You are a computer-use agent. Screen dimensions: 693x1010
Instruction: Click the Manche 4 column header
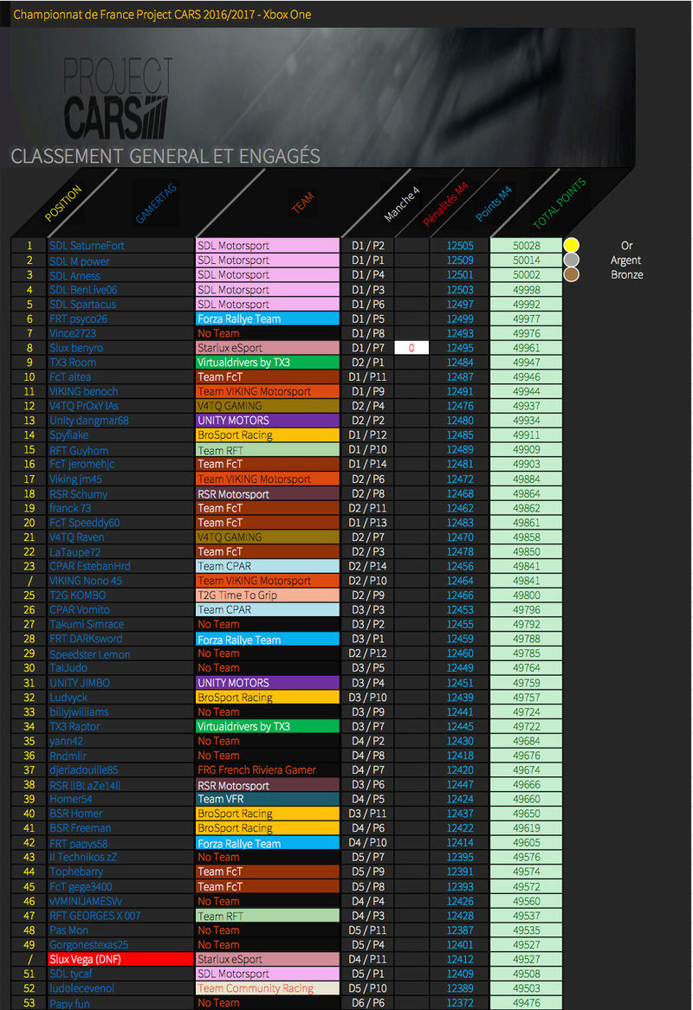[x=402, y=203]
